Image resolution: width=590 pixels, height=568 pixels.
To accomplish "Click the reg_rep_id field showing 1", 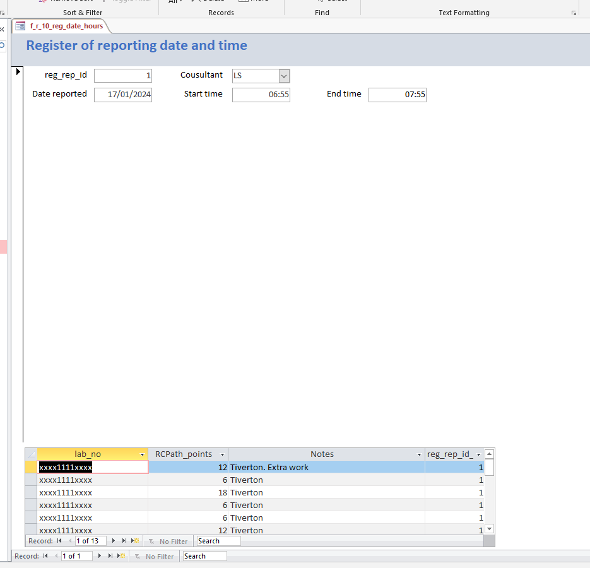I will [123, 76].
